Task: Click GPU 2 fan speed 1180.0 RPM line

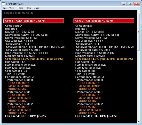Action: pos(95,116)
